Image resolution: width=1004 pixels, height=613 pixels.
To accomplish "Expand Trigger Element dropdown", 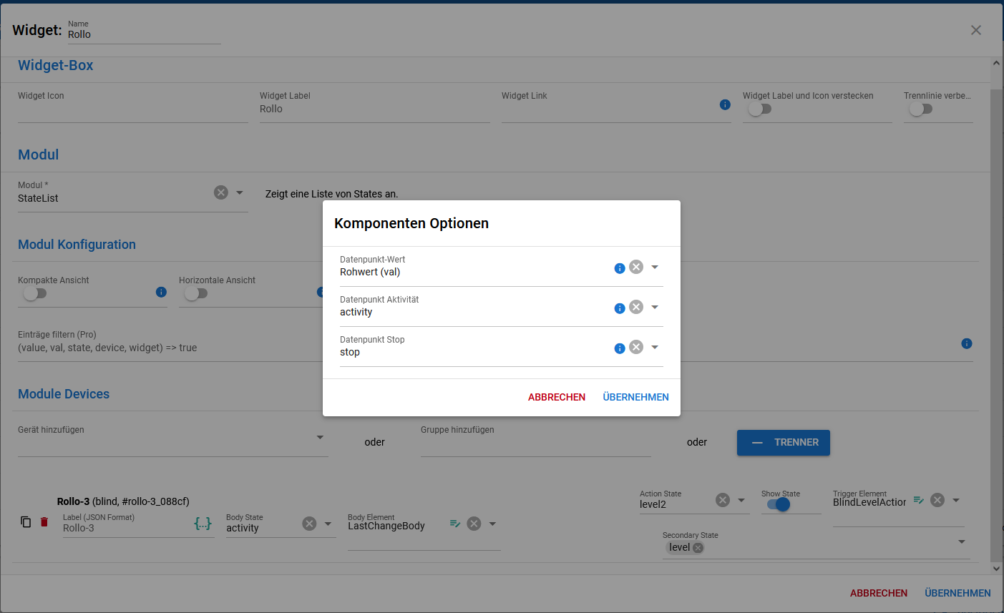I will click(x=956, y=500).
